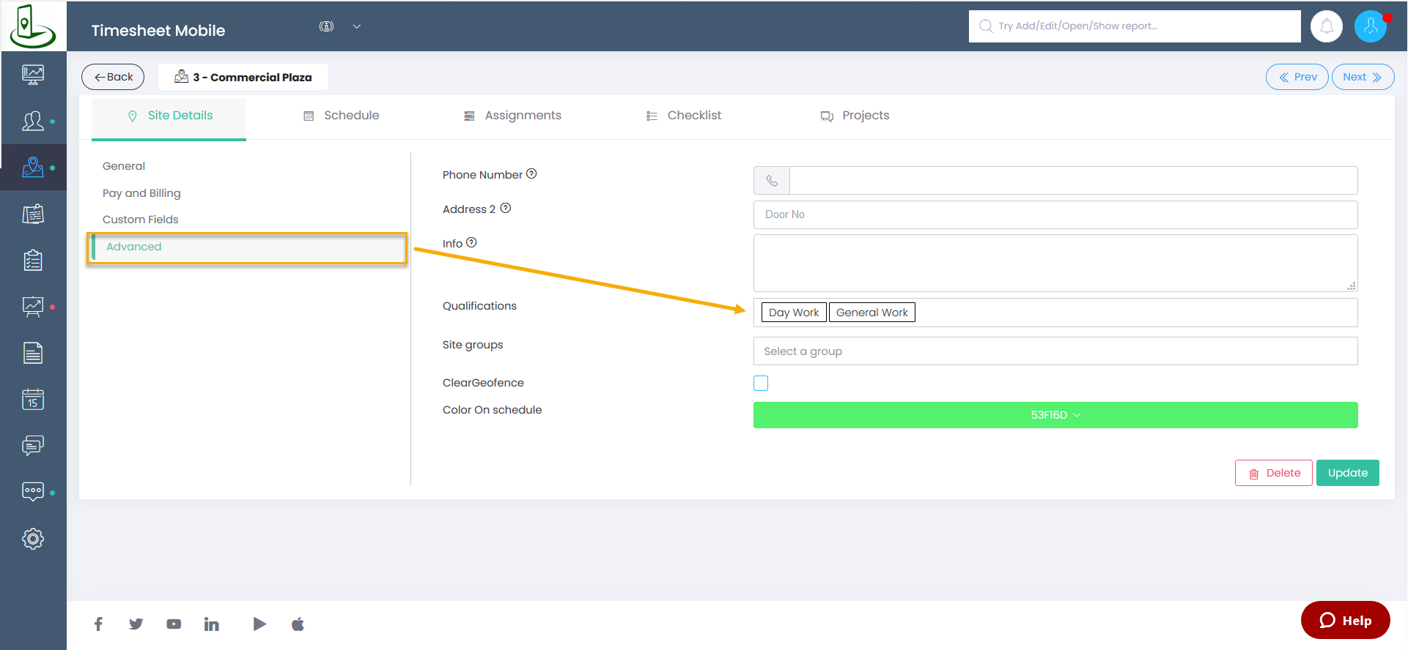Screen dimensions: 1408x650
Task: Open the 53F16D color picker dropdown
Action: [x=1055, y=415]
